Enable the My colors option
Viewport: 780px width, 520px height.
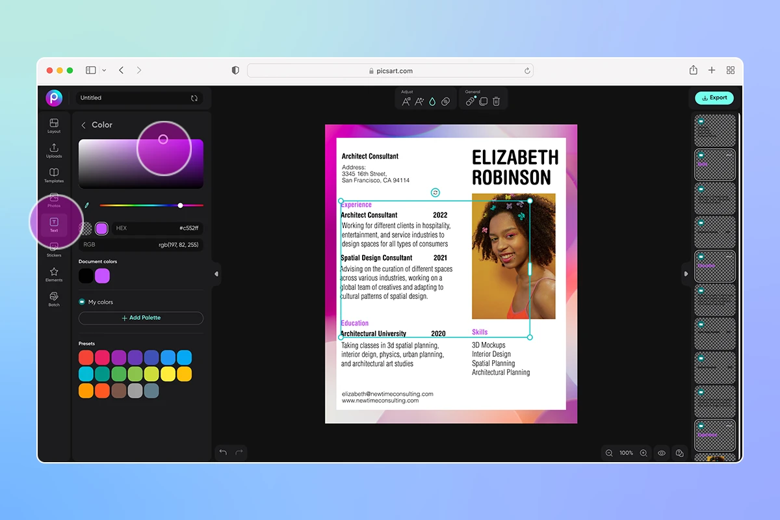pyautogui.click(x=82, y=302)
